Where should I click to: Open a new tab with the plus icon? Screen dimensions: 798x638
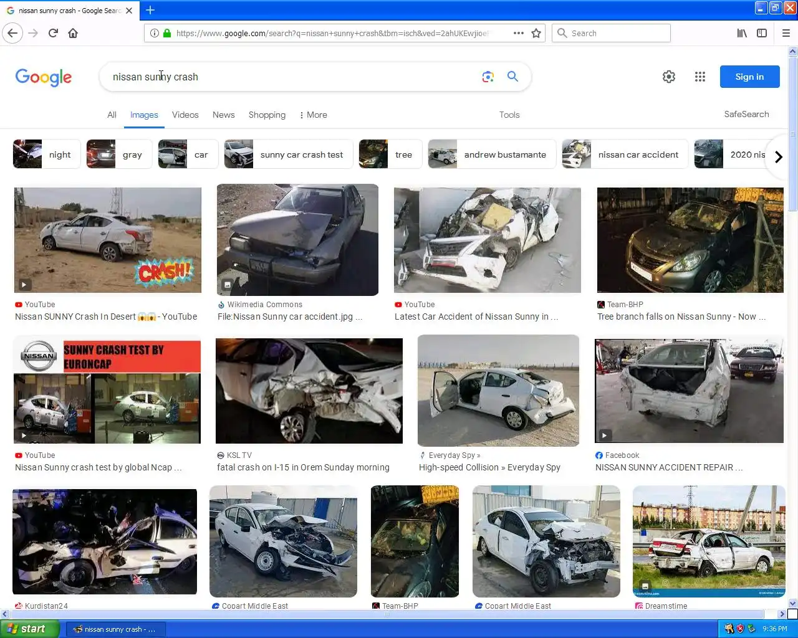click(x=150, y=10)
